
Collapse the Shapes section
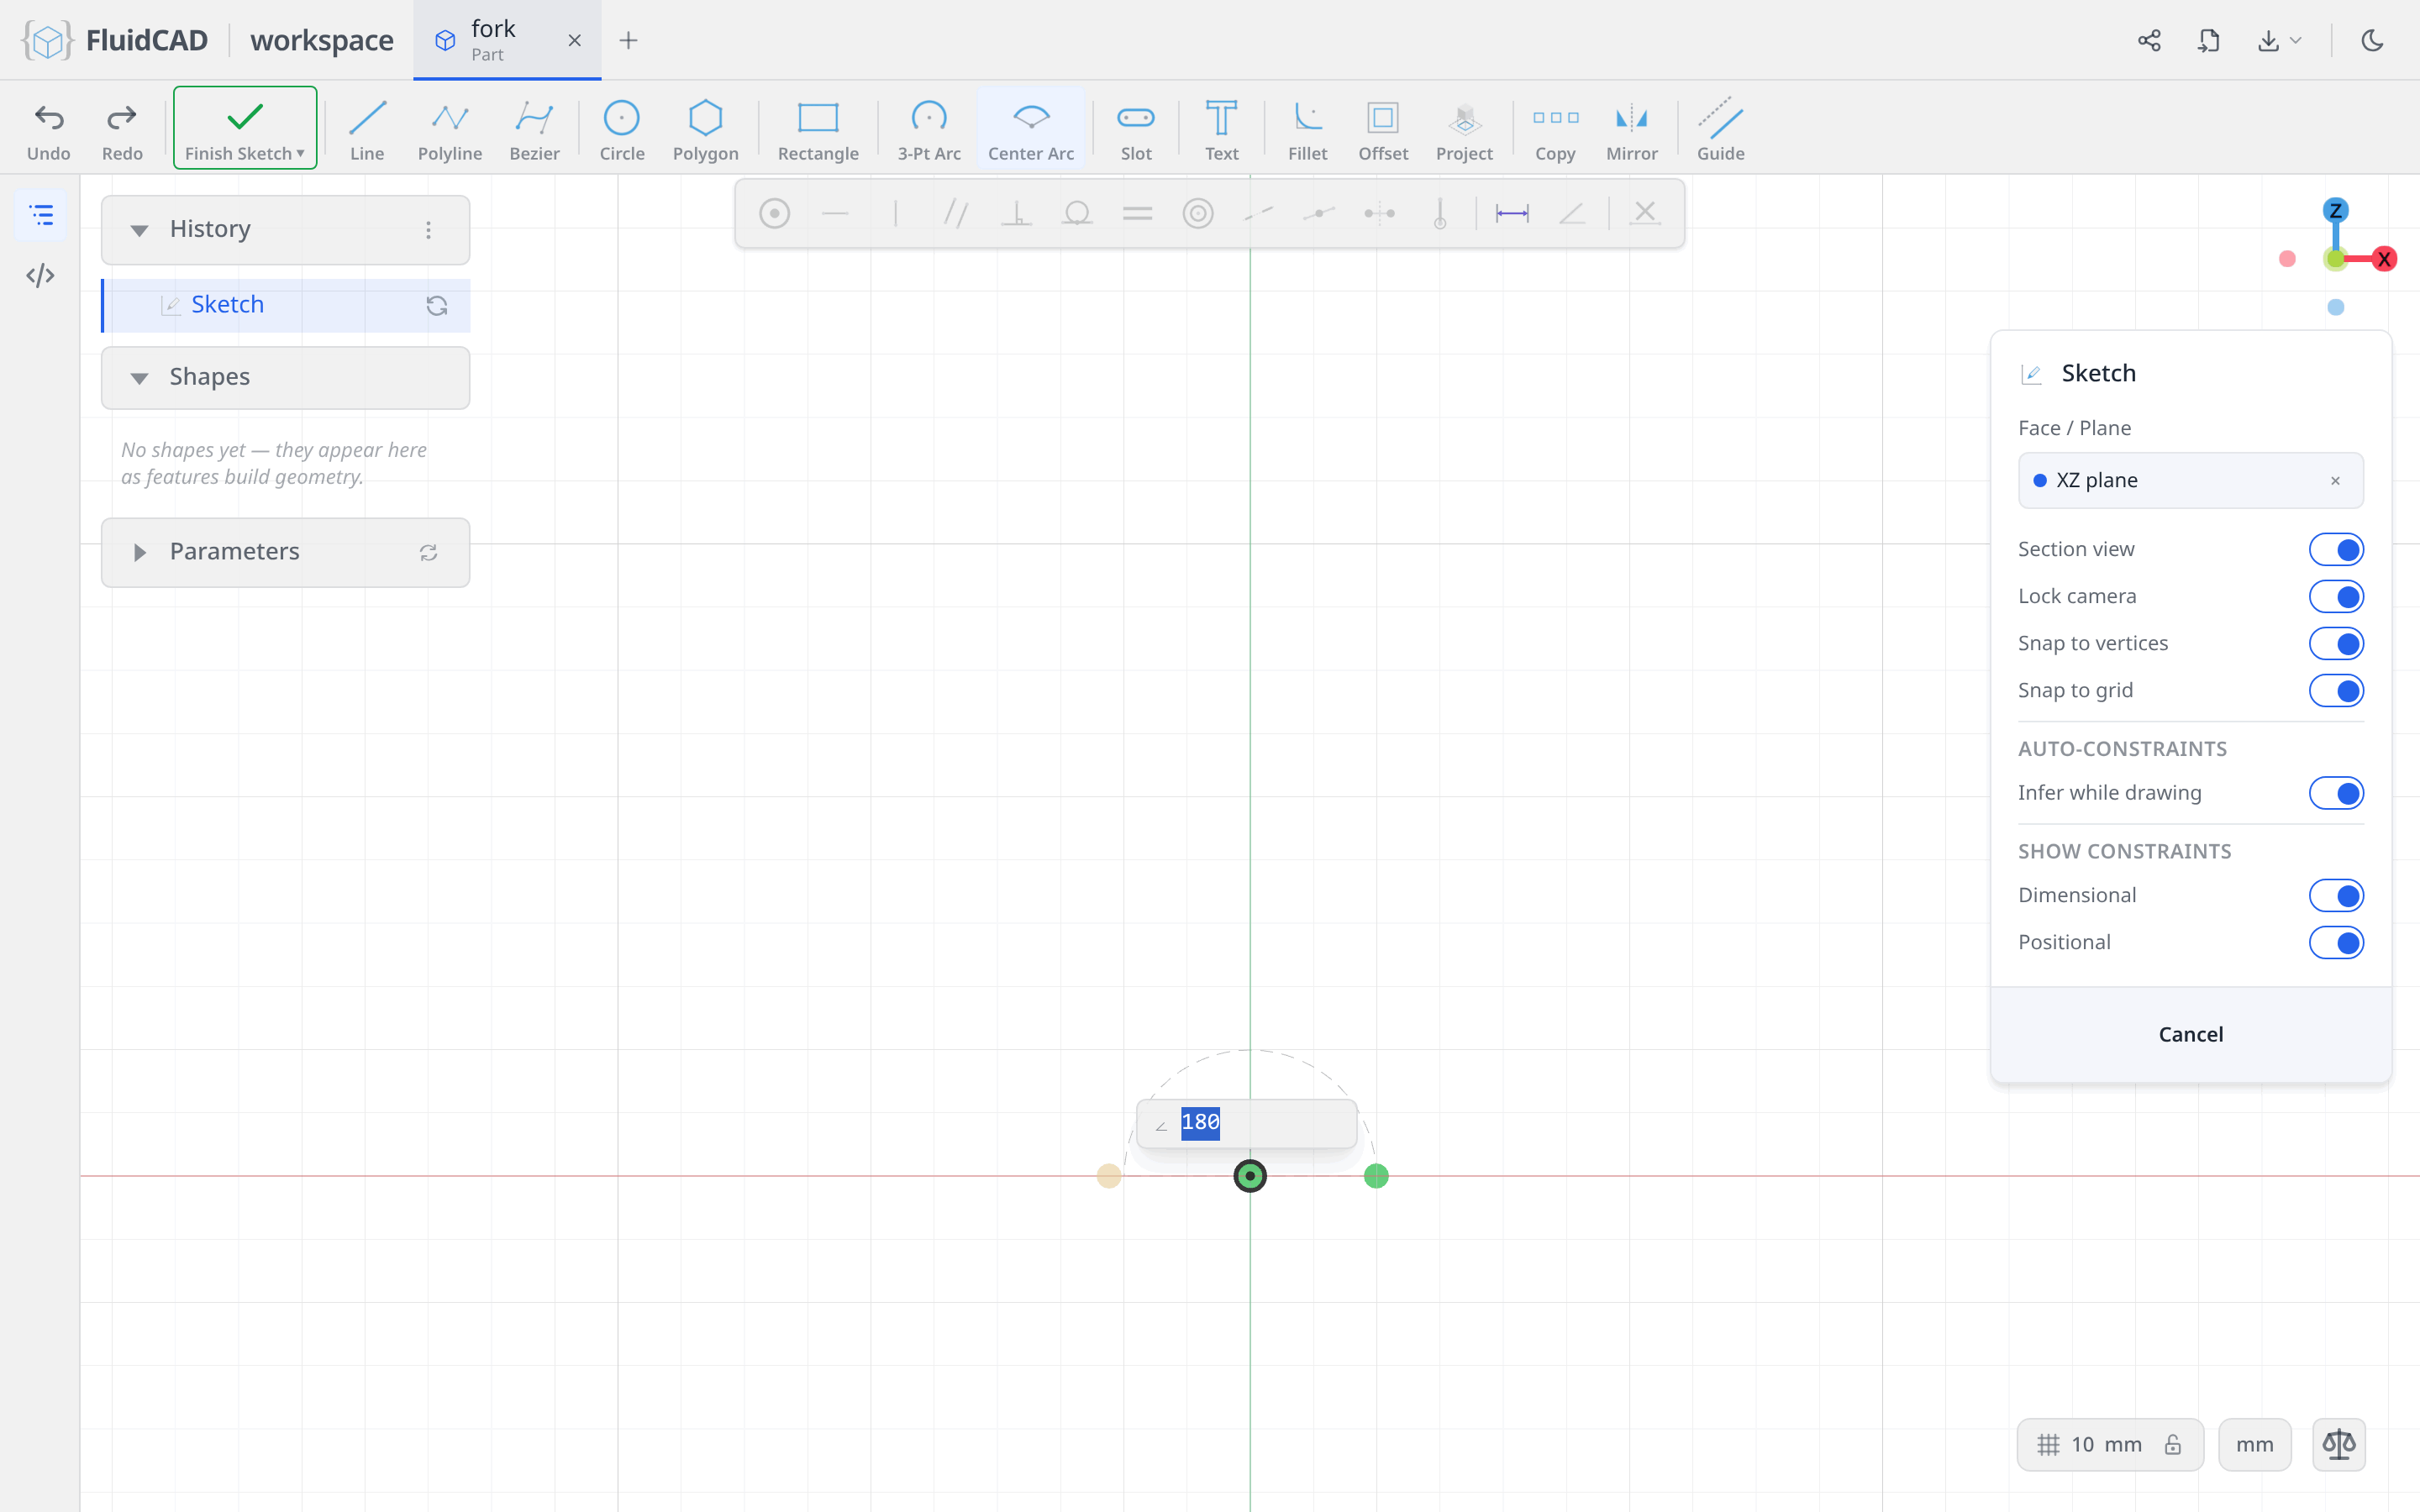pos(139,378)
